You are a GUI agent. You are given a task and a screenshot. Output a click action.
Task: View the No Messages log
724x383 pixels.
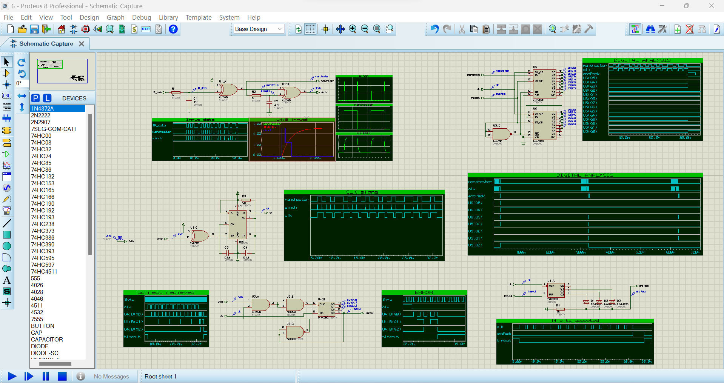[111, 377]
